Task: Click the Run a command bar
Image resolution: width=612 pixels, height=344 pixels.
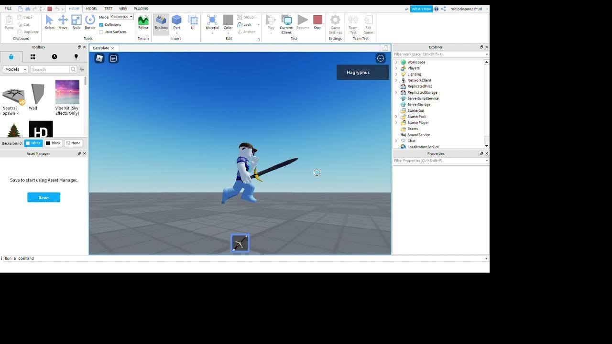Action: coord(244,258)
